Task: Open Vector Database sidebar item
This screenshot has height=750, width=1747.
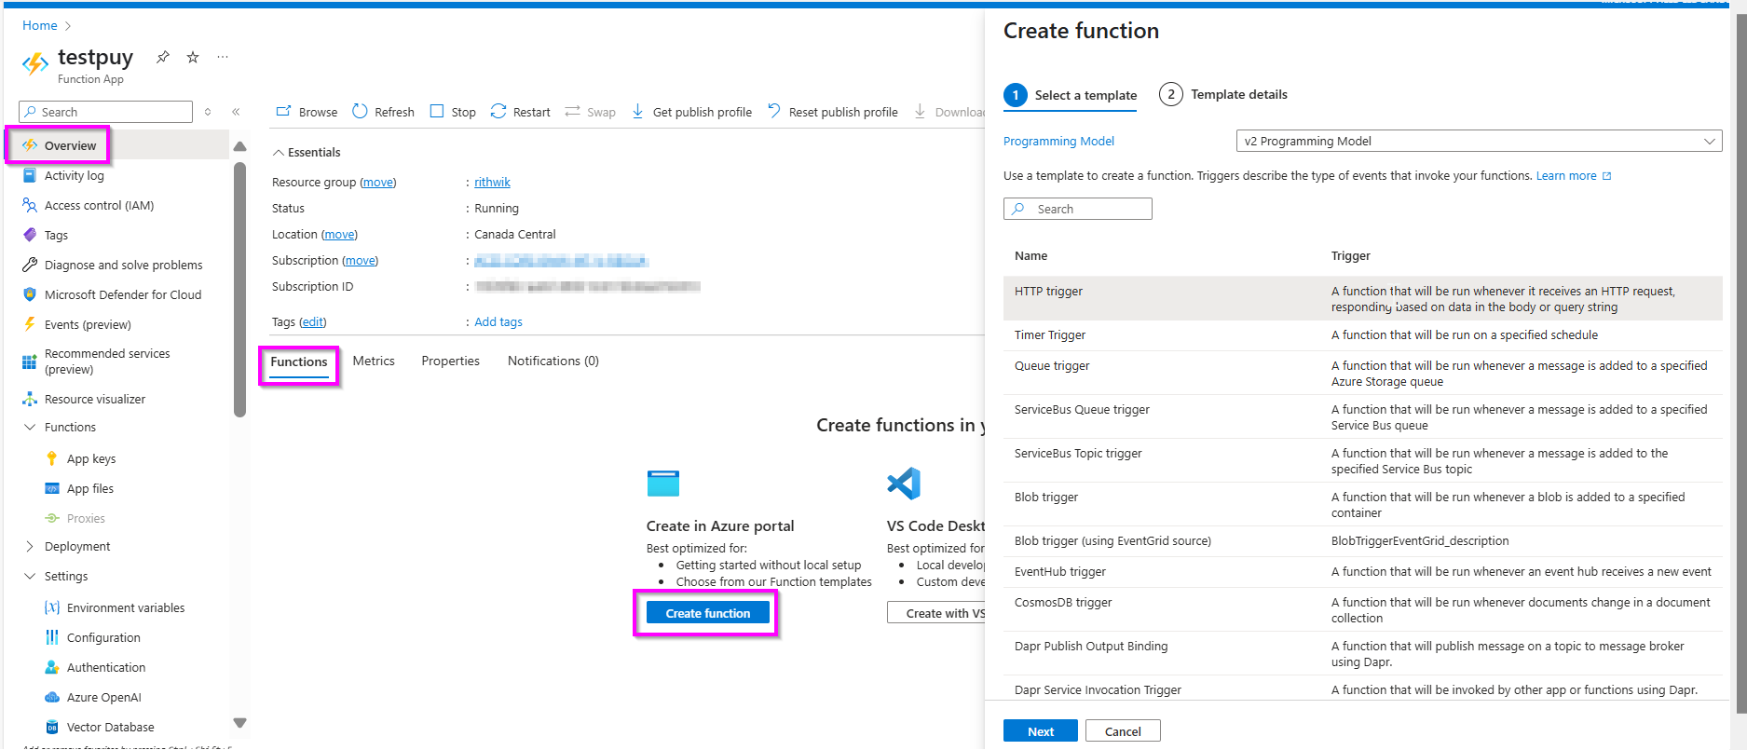Action: pos(111,727)
